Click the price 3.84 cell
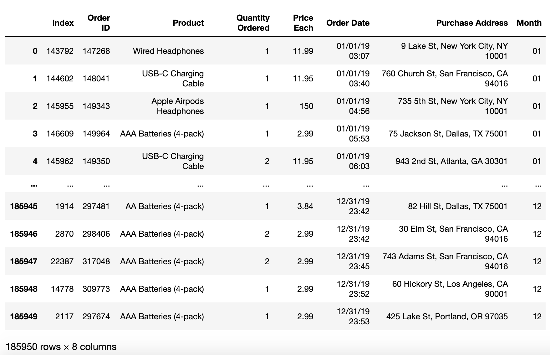550x355 pixels. [305, 206]
